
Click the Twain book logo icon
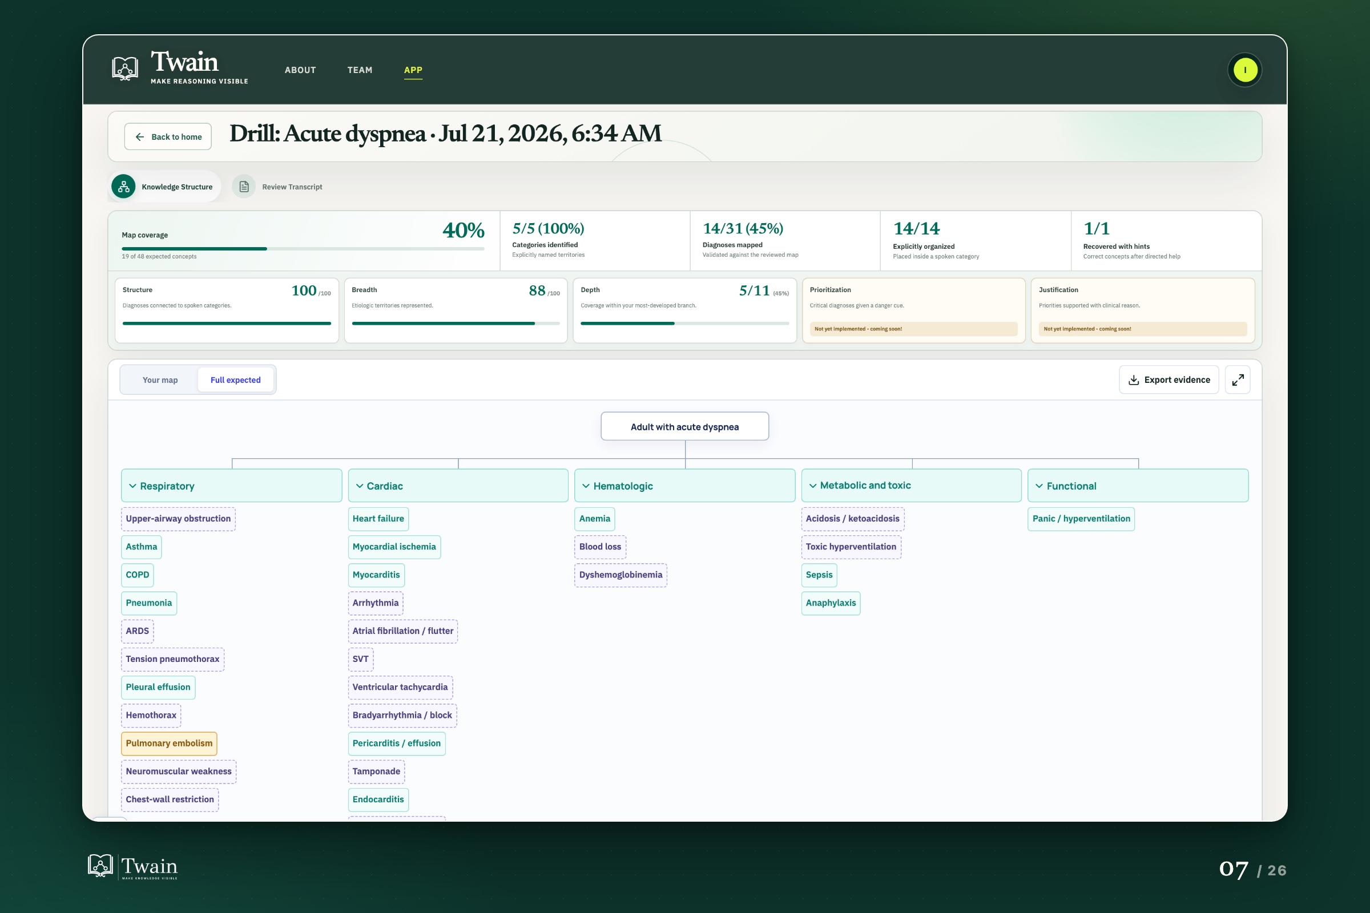tap(124, 68)
